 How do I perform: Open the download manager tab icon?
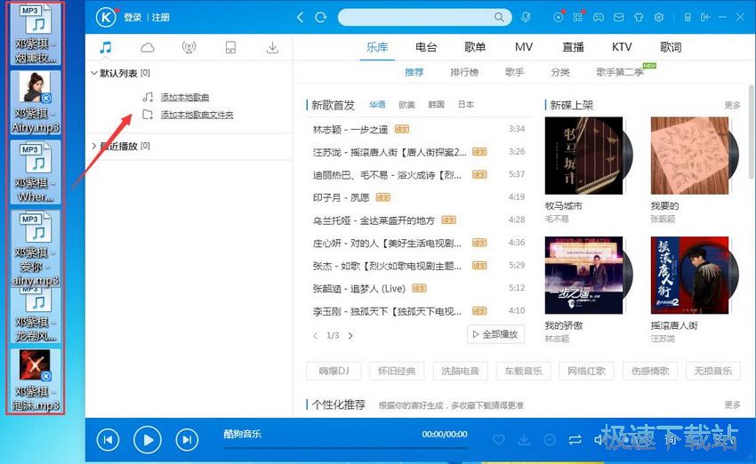[272, 47]
